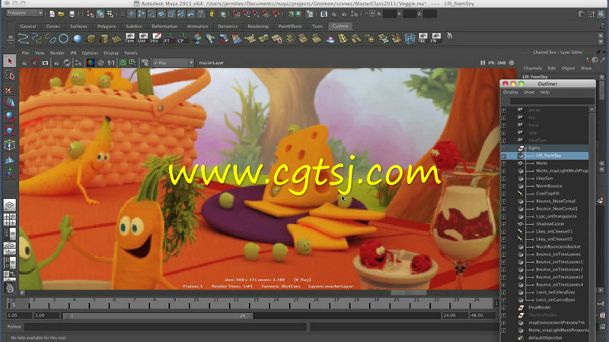Screen dimensions: 609x342
Task: Select WarmBounce in the Outliner
Action: click(549, 186)
